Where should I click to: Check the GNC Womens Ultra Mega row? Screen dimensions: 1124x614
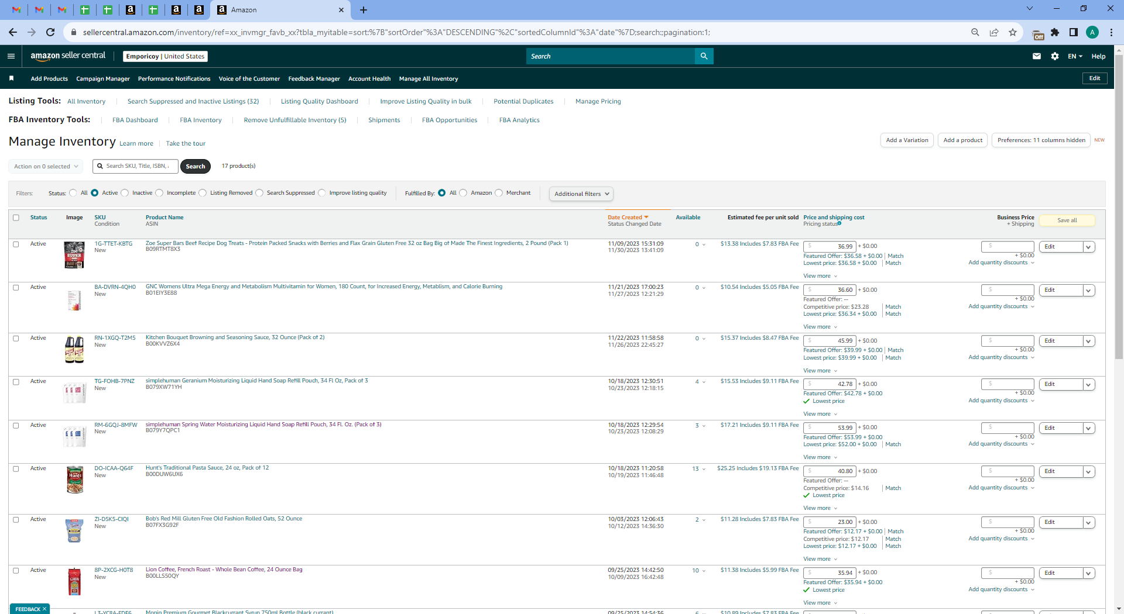tap(16, 288)
